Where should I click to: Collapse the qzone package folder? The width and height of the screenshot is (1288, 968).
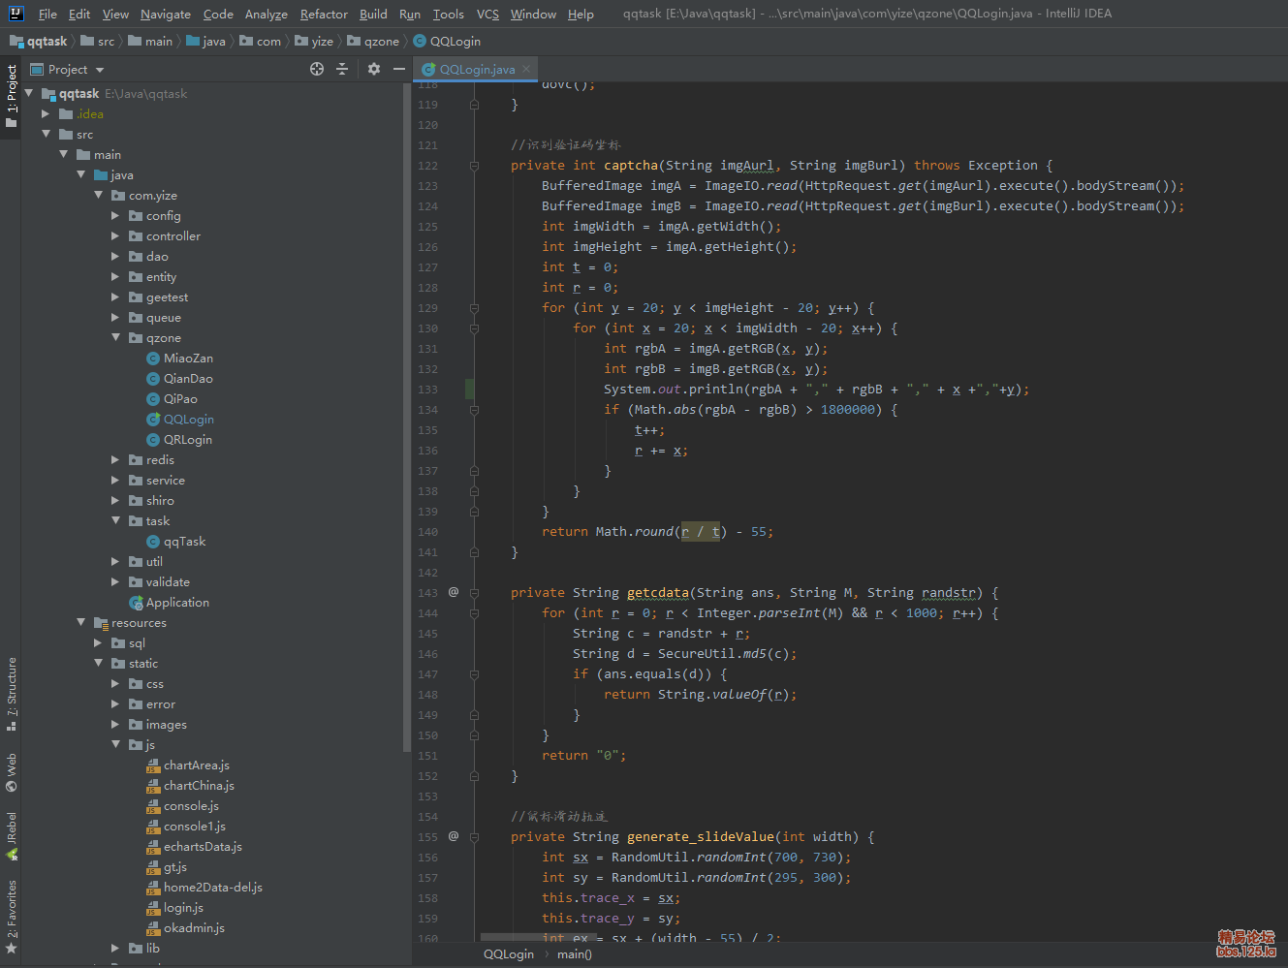click(x=115, y=338)
